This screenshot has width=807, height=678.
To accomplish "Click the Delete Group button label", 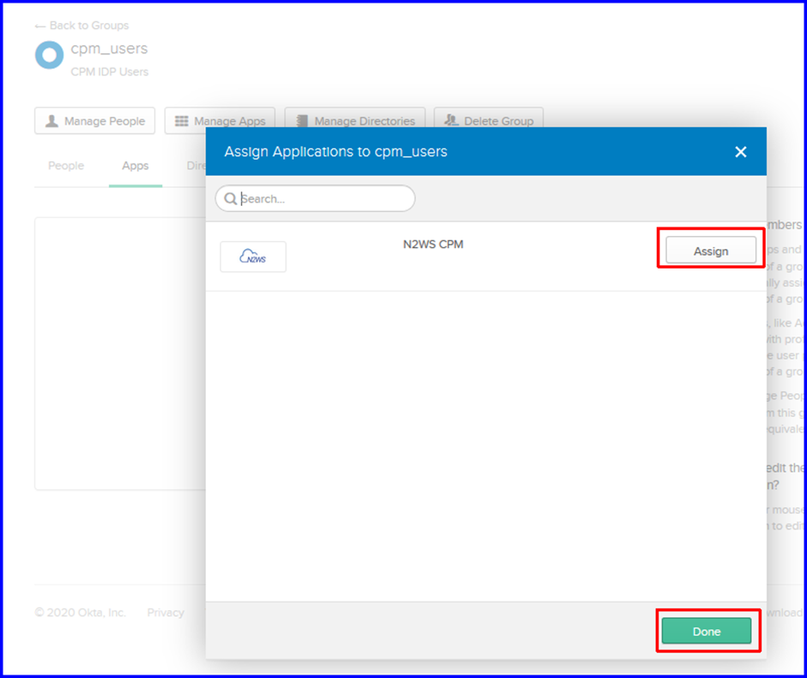I will pos(499,121).
